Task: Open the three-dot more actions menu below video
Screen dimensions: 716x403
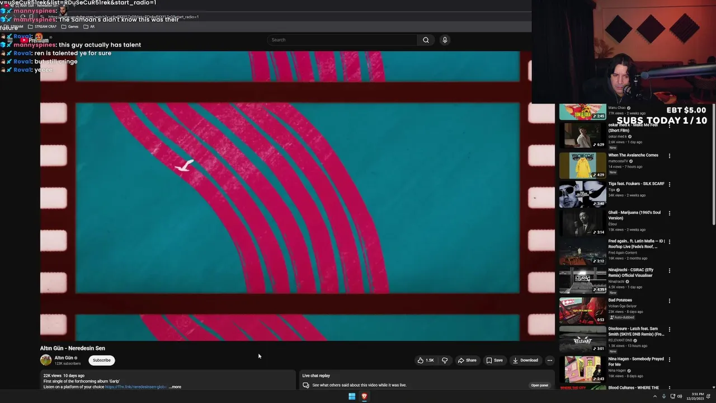Action: [550, 360]
